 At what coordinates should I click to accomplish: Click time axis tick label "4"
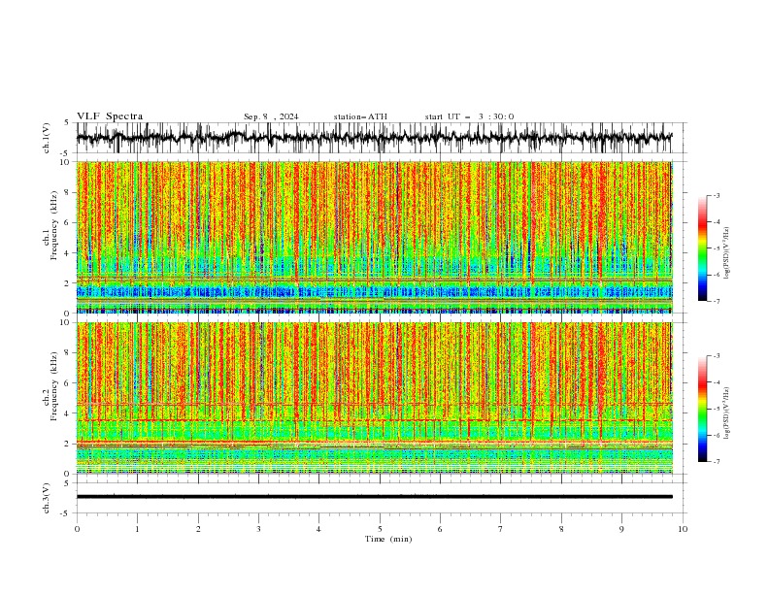point(318,529)
